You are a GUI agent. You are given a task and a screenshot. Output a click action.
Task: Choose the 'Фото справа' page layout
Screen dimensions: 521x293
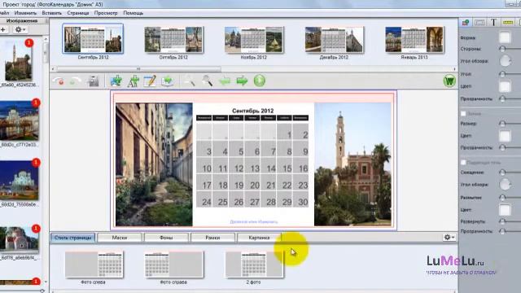pos(173,265)
